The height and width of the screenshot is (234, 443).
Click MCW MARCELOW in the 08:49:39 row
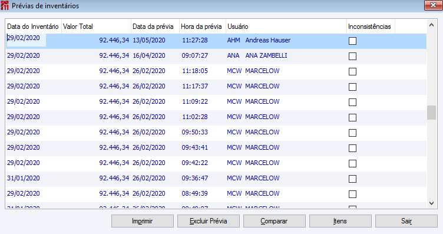253,193
